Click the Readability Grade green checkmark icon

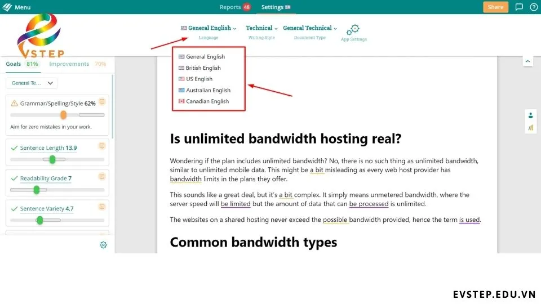pyautogui.click(x=14, y=178)
